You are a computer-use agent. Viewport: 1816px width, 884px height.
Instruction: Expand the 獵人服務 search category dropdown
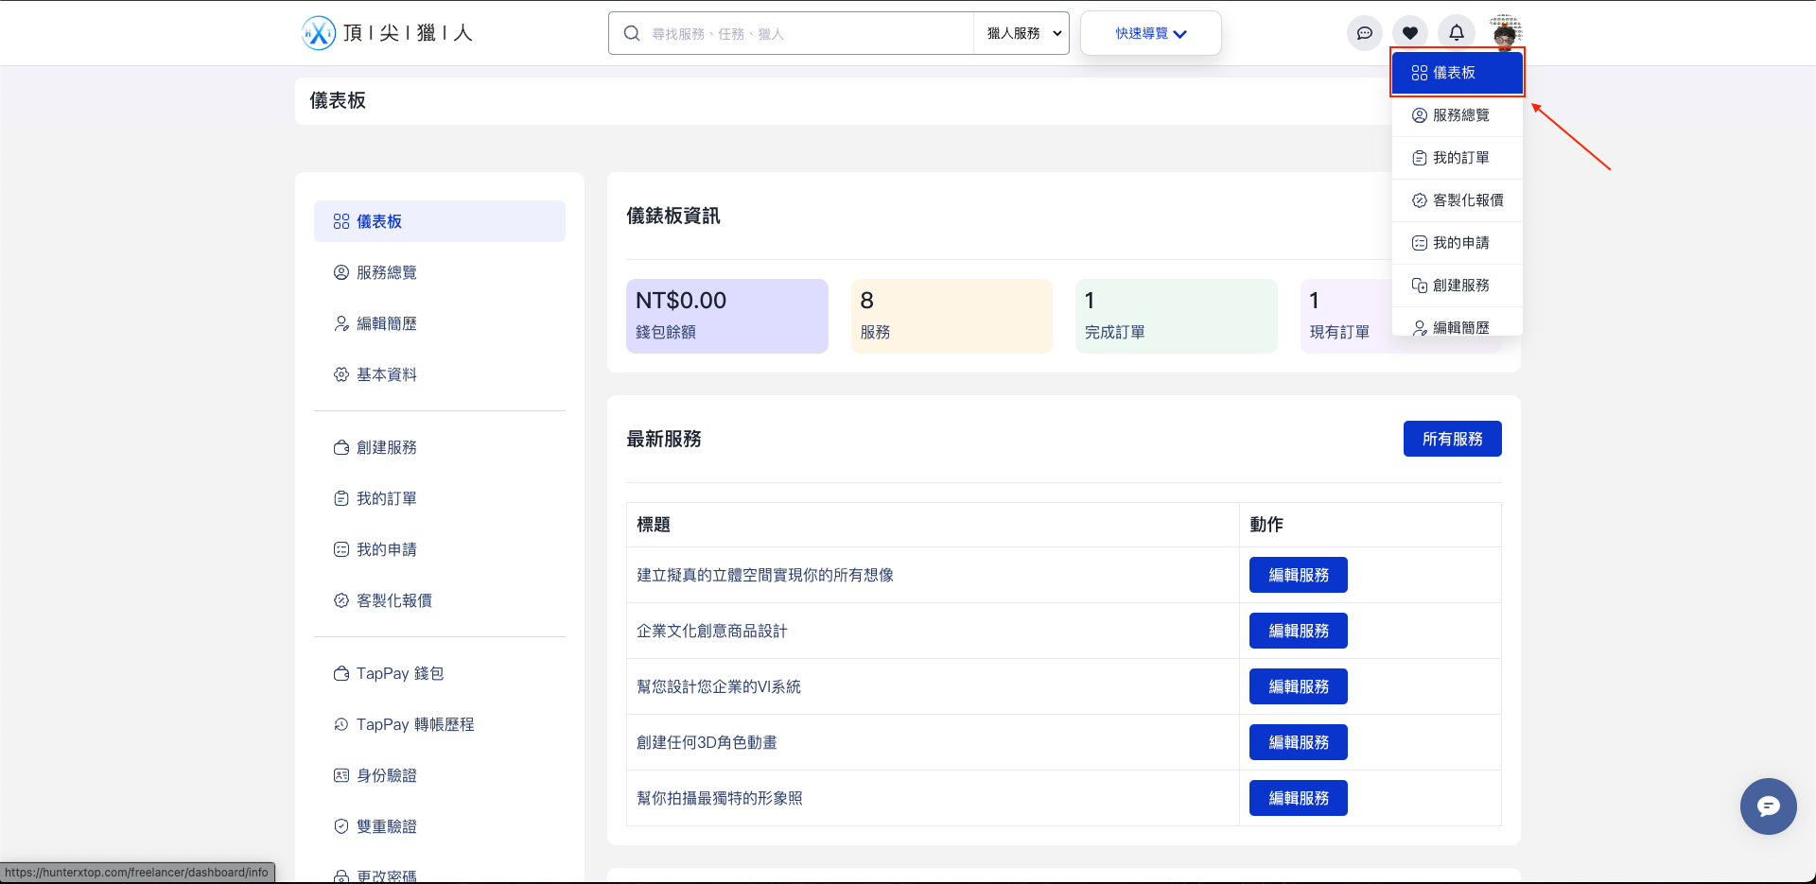click(x=1022, y=34)
